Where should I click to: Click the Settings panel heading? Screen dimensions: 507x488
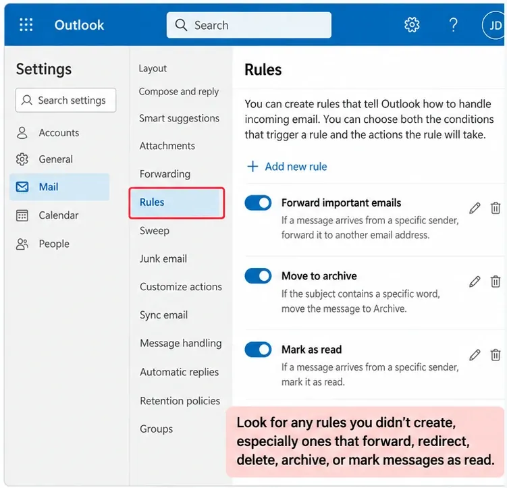click(44, 70)
